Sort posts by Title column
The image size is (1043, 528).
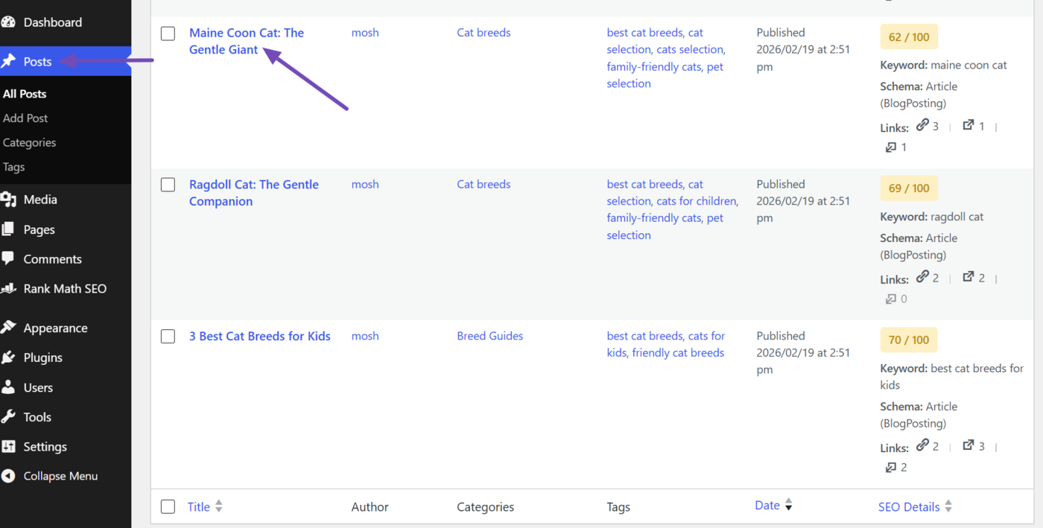click(205, 507)
